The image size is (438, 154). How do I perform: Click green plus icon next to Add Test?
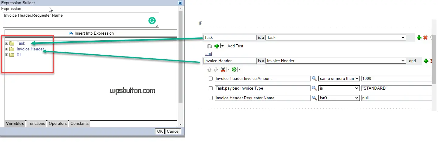(x=217, y=46)
